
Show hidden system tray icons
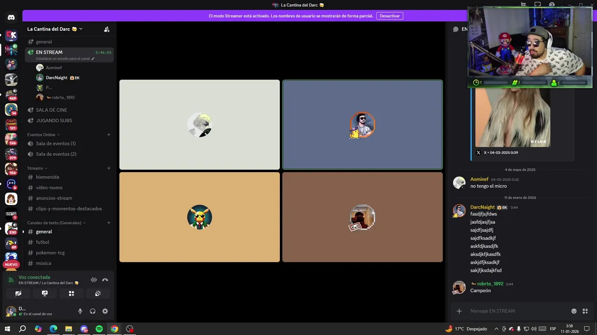(x=496, y=329)
